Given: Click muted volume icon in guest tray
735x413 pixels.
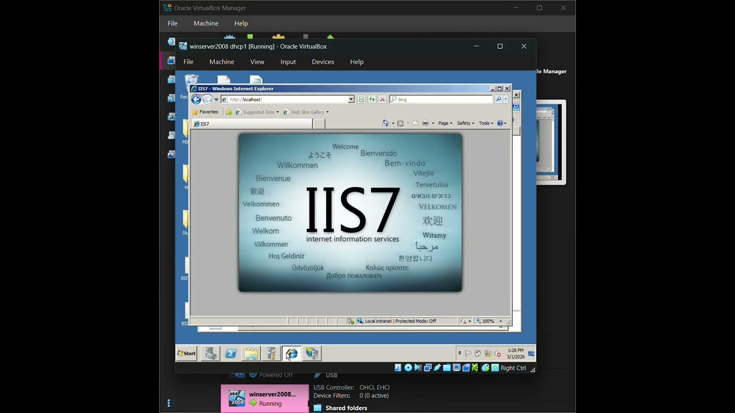Looking at the screenshot, I should tap(497, 353).
